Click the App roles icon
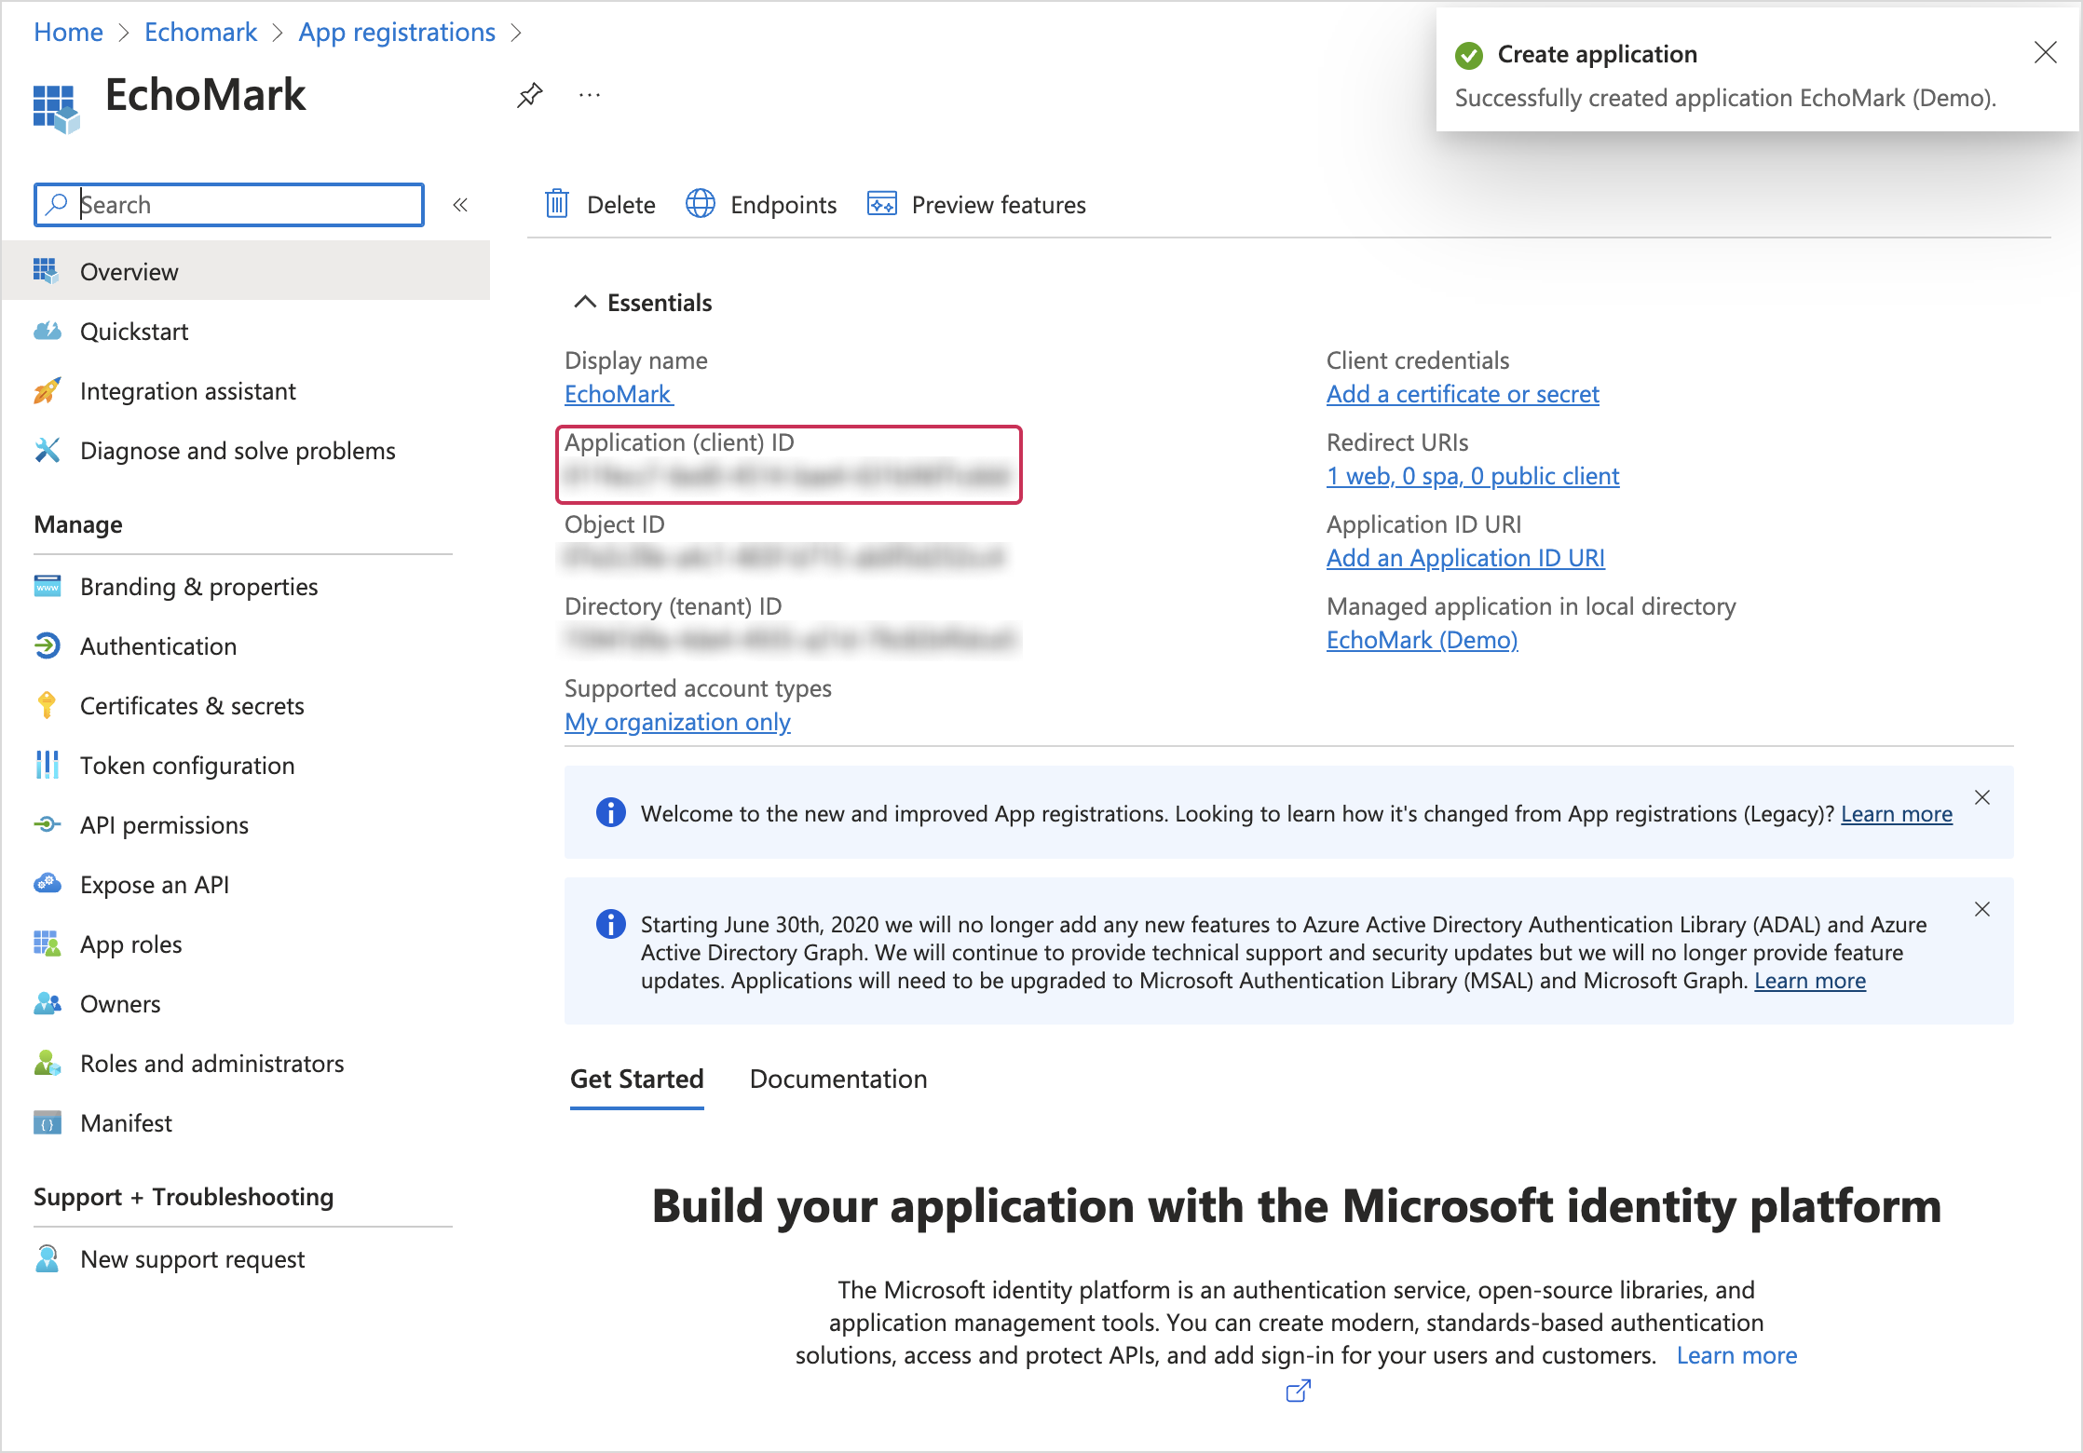The width and height of the screenshot is (2083, 1453). (47, 944)
